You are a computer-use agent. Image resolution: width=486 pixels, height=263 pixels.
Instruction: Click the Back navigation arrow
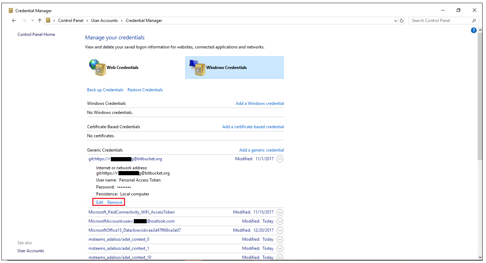click(14, 21)
